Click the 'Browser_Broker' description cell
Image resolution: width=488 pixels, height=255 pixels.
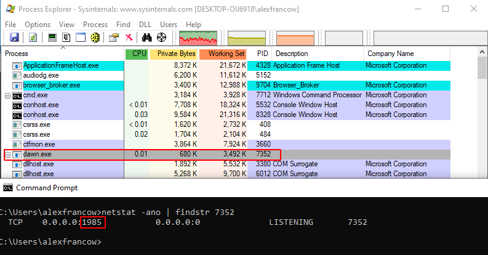tap(296, 85)
